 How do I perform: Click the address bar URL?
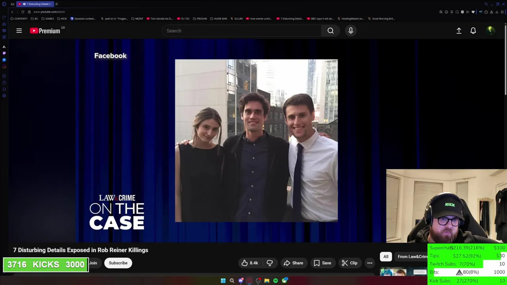point(49,12)
